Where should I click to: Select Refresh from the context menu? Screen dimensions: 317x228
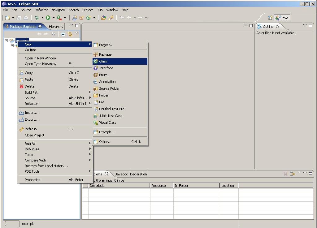[x=55, y=129]
